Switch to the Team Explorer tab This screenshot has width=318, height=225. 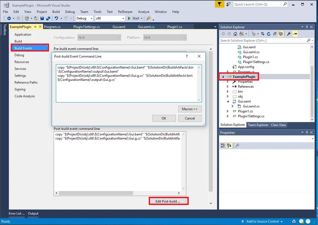point(258,125)
